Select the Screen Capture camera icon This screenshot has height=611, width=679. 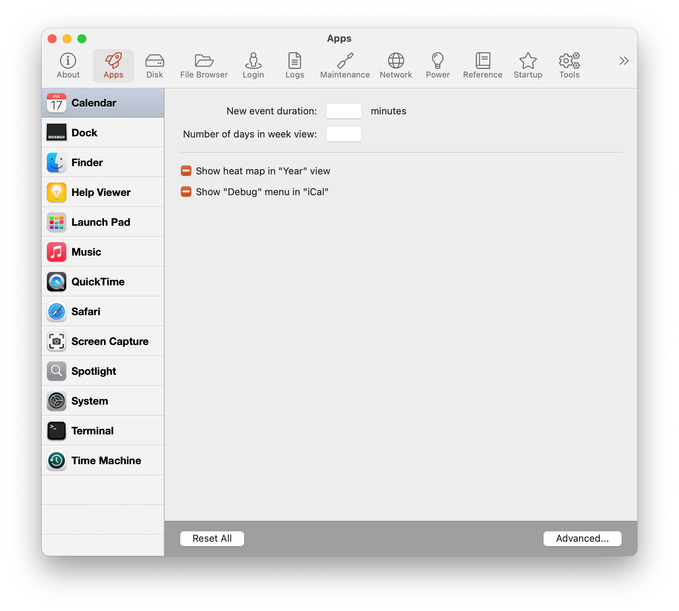(57, 341)
